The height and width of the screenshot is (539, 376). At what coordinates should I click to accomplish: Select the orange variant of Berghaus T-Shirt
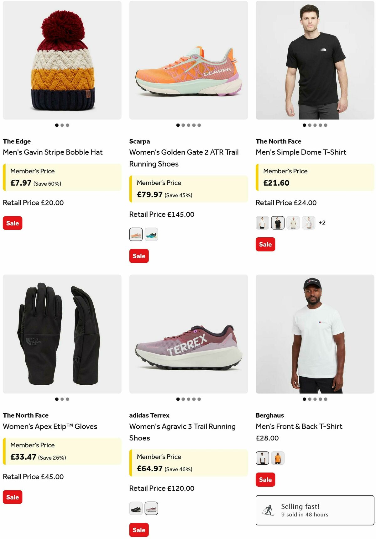(277, 458)
